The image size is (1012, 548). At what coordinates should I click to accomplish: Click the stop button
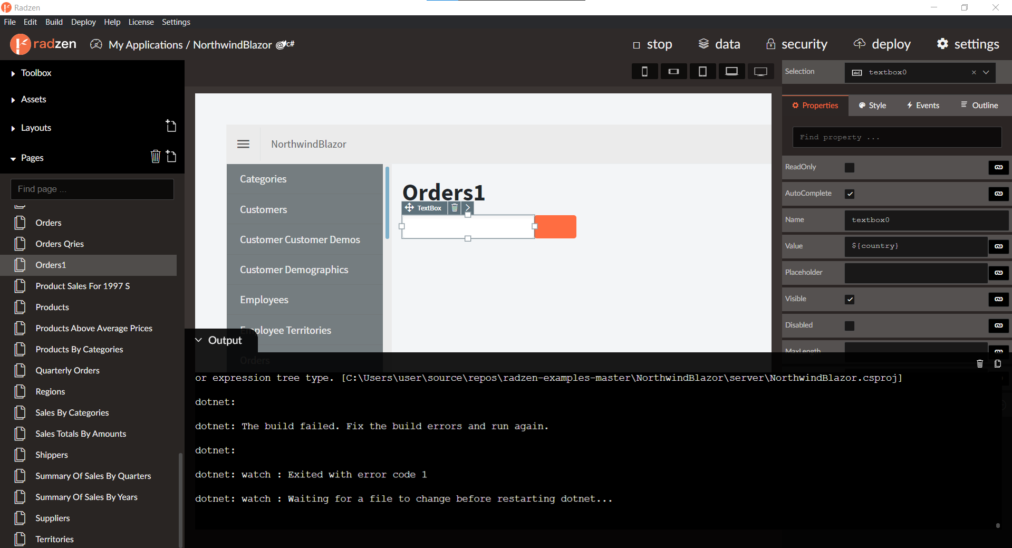652,44
